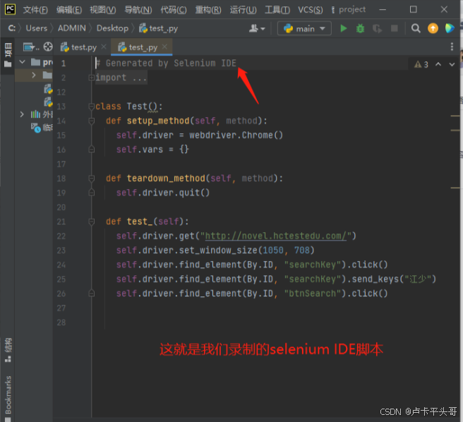463x422 pixels.
Task: Click the Generated by Selenium IDE comment
Action: click(166, 64)
